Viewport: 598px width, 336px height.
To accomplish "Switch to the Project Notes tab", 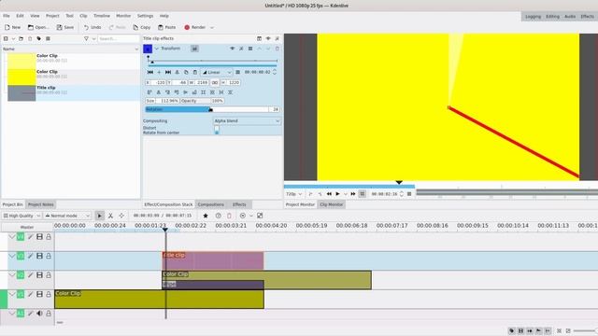I will 41,204.
